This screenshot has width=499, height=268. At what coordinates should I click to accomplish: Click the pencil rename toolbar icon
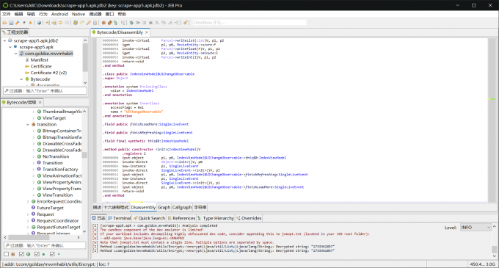tap(89, 23)
